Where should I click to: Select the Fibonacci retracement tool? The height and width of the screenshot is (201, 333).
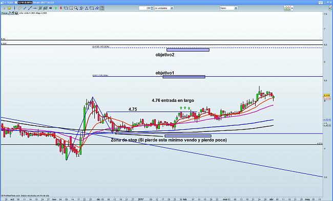pos(40,8)
